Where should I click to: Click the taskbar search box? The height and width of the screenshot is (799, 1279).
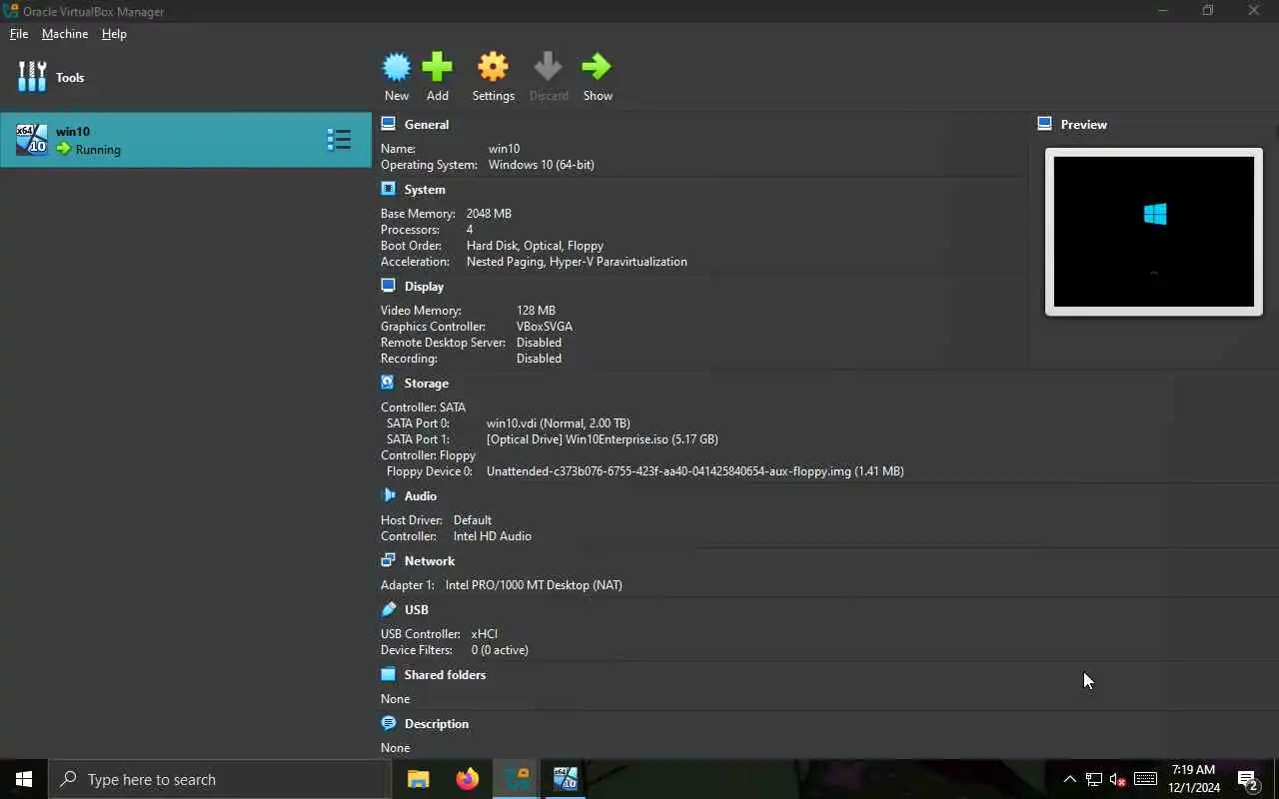220,779
